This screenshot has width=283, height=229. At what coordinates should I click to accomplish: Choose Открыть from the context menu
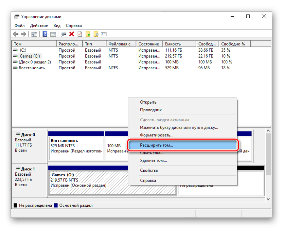(x=183, y=102)
